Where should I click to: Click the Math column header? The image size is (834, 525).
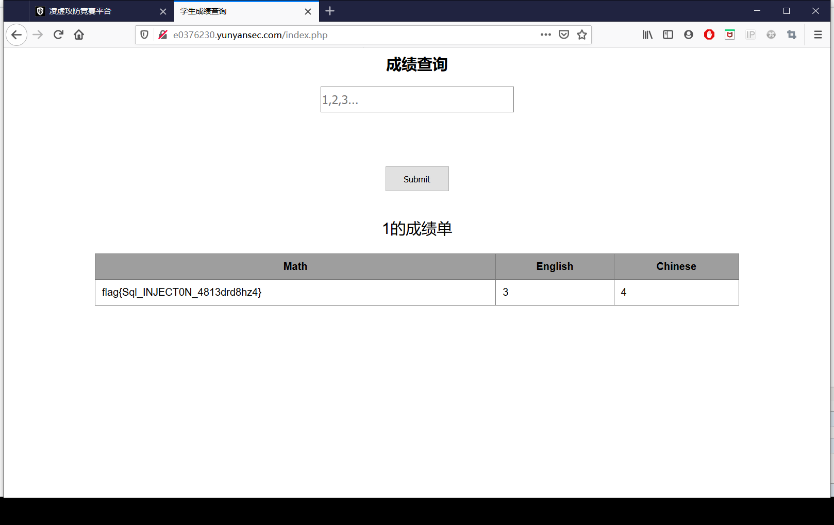click(295, 266)
